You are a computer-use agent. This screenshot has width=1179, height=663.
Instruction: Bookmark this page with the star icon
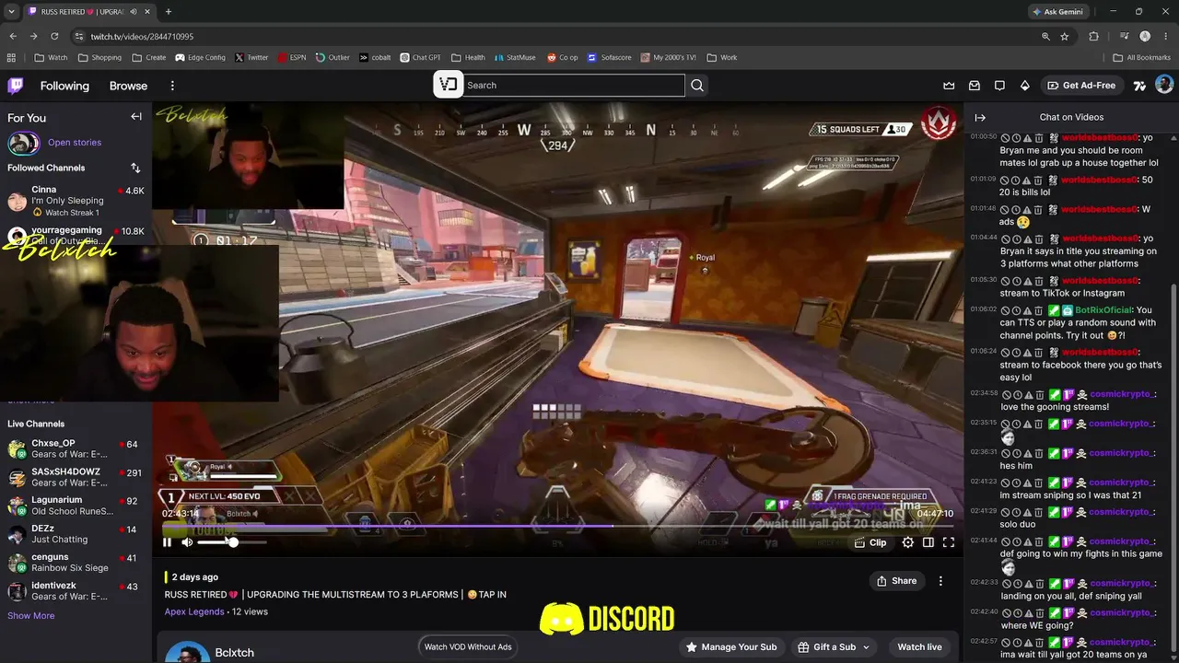pos(1065,36)
